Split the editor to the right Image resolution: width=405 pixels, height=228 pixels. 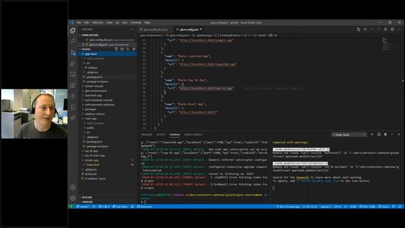[392, 30]
